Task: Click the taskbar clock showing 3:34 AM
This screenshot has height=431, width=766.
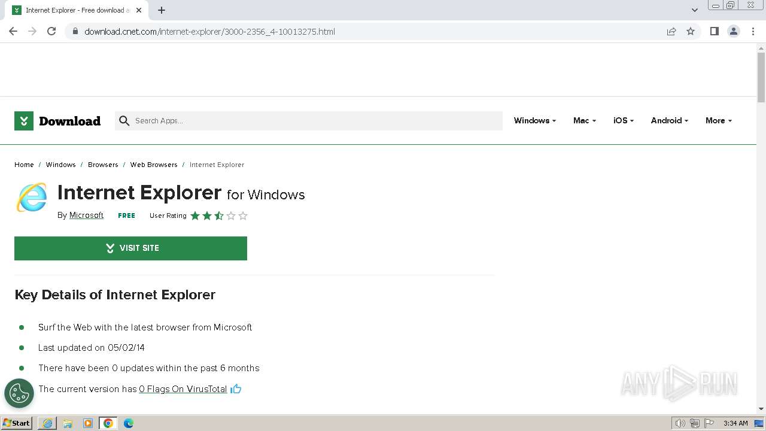Action: 735,423
